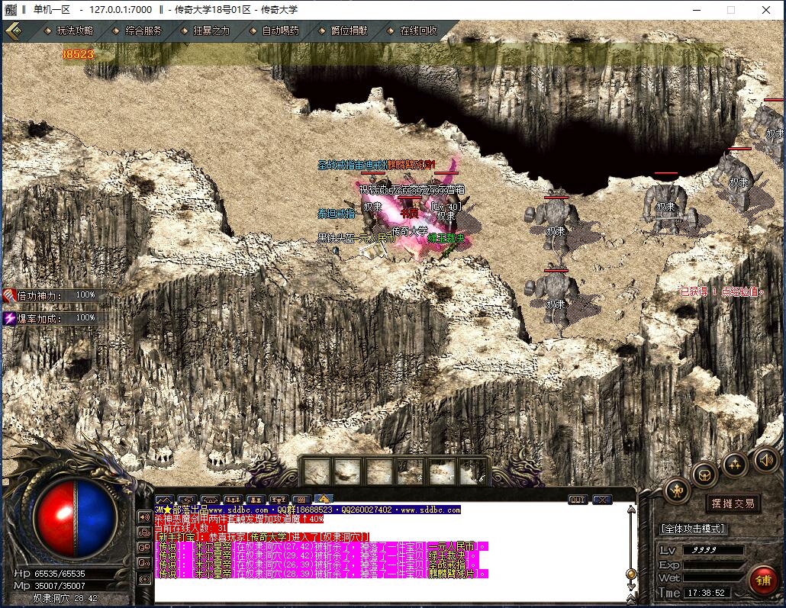The height and width of the screenshot is (608, 786).
Task: Click the 新手打宝 announcement chat line
Action: (x=263, y=537)
